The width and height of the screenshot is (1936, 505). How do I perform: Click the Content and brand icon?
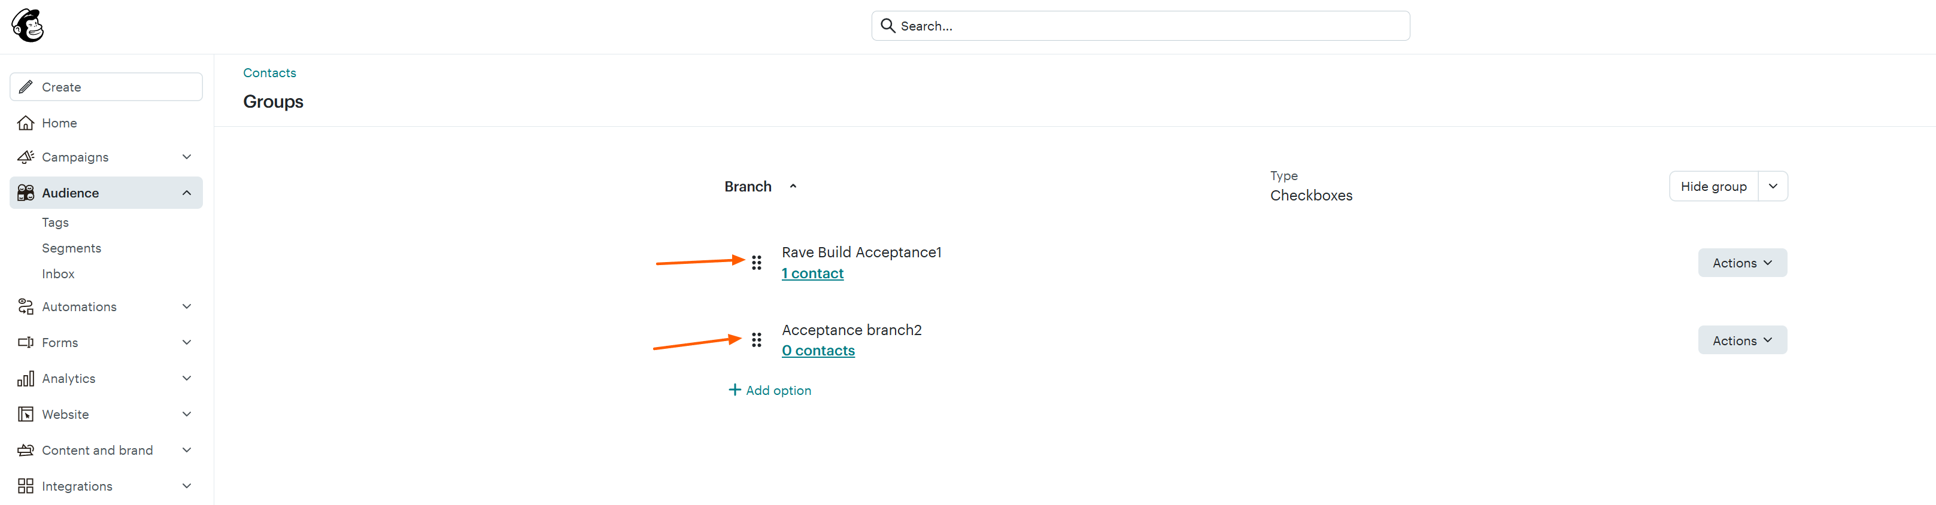point(26,450)
